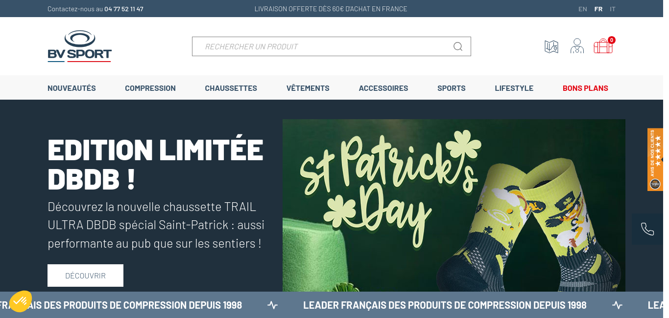Open the customer reviews side badge

pyautogui.click(x=655, y=159)
